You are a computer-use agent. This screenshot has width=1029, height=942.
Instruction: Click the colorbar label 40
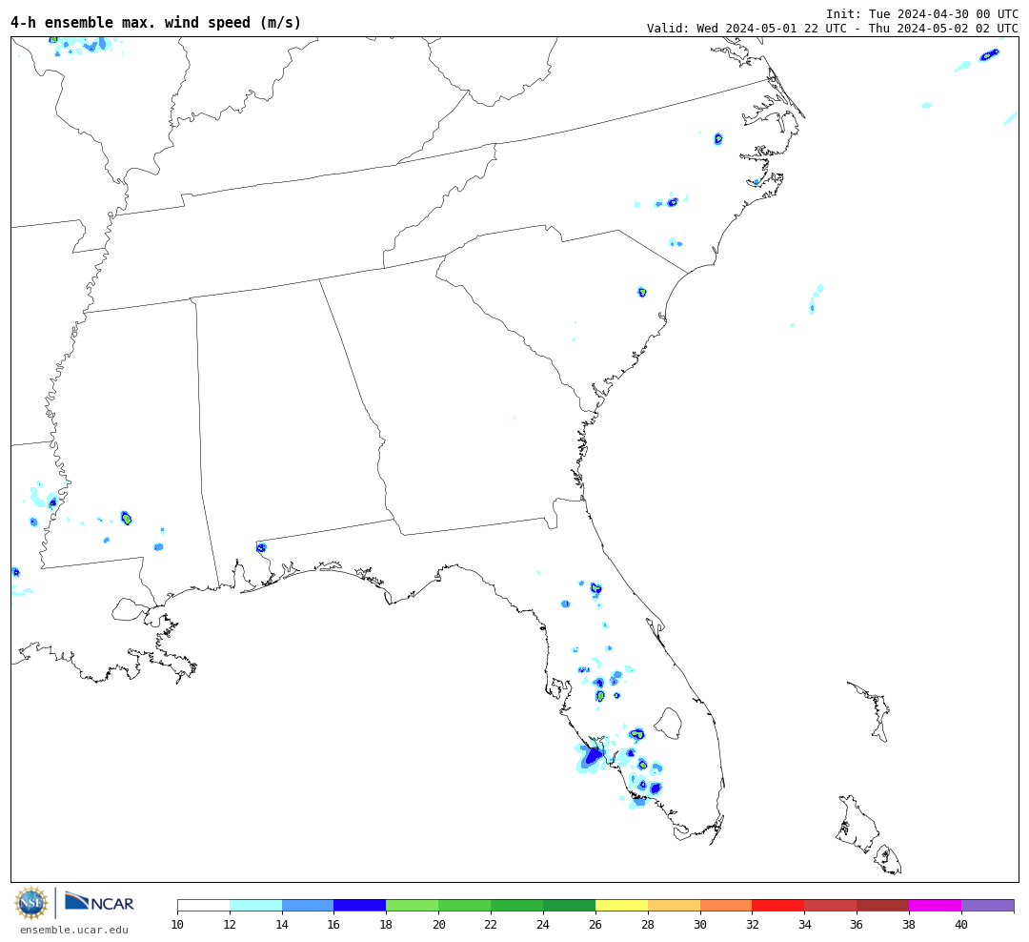click(961, 925)
